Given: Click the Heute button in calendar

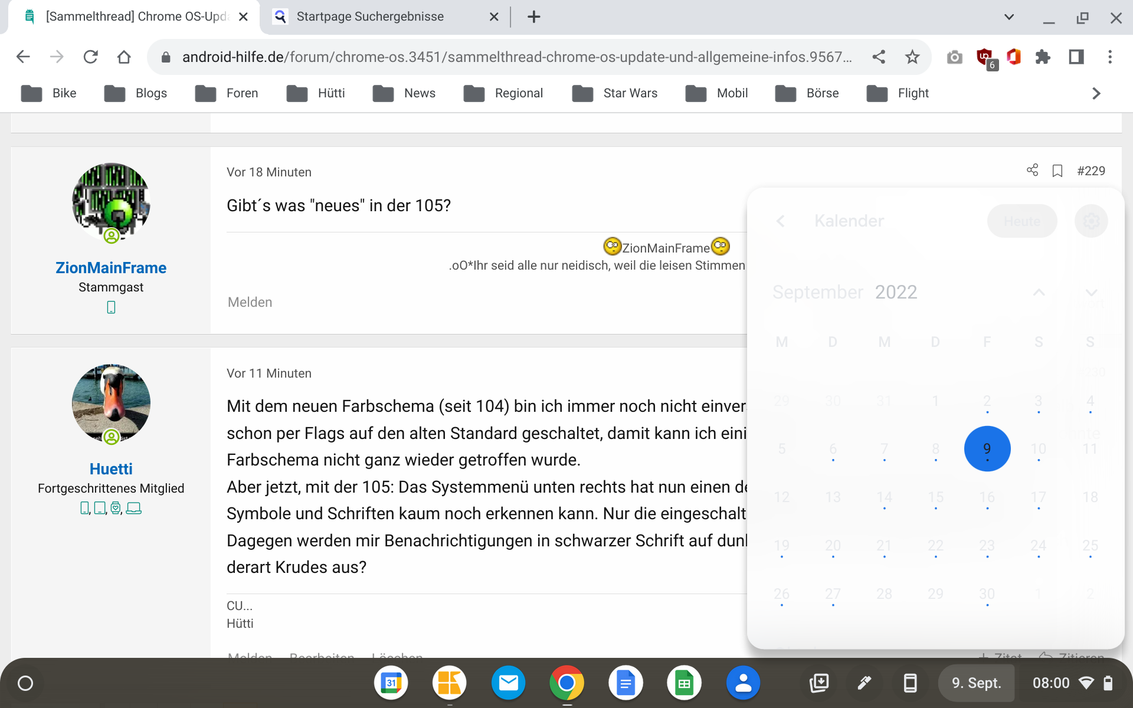Looking at the screenshot, I should pos(1021,221).
